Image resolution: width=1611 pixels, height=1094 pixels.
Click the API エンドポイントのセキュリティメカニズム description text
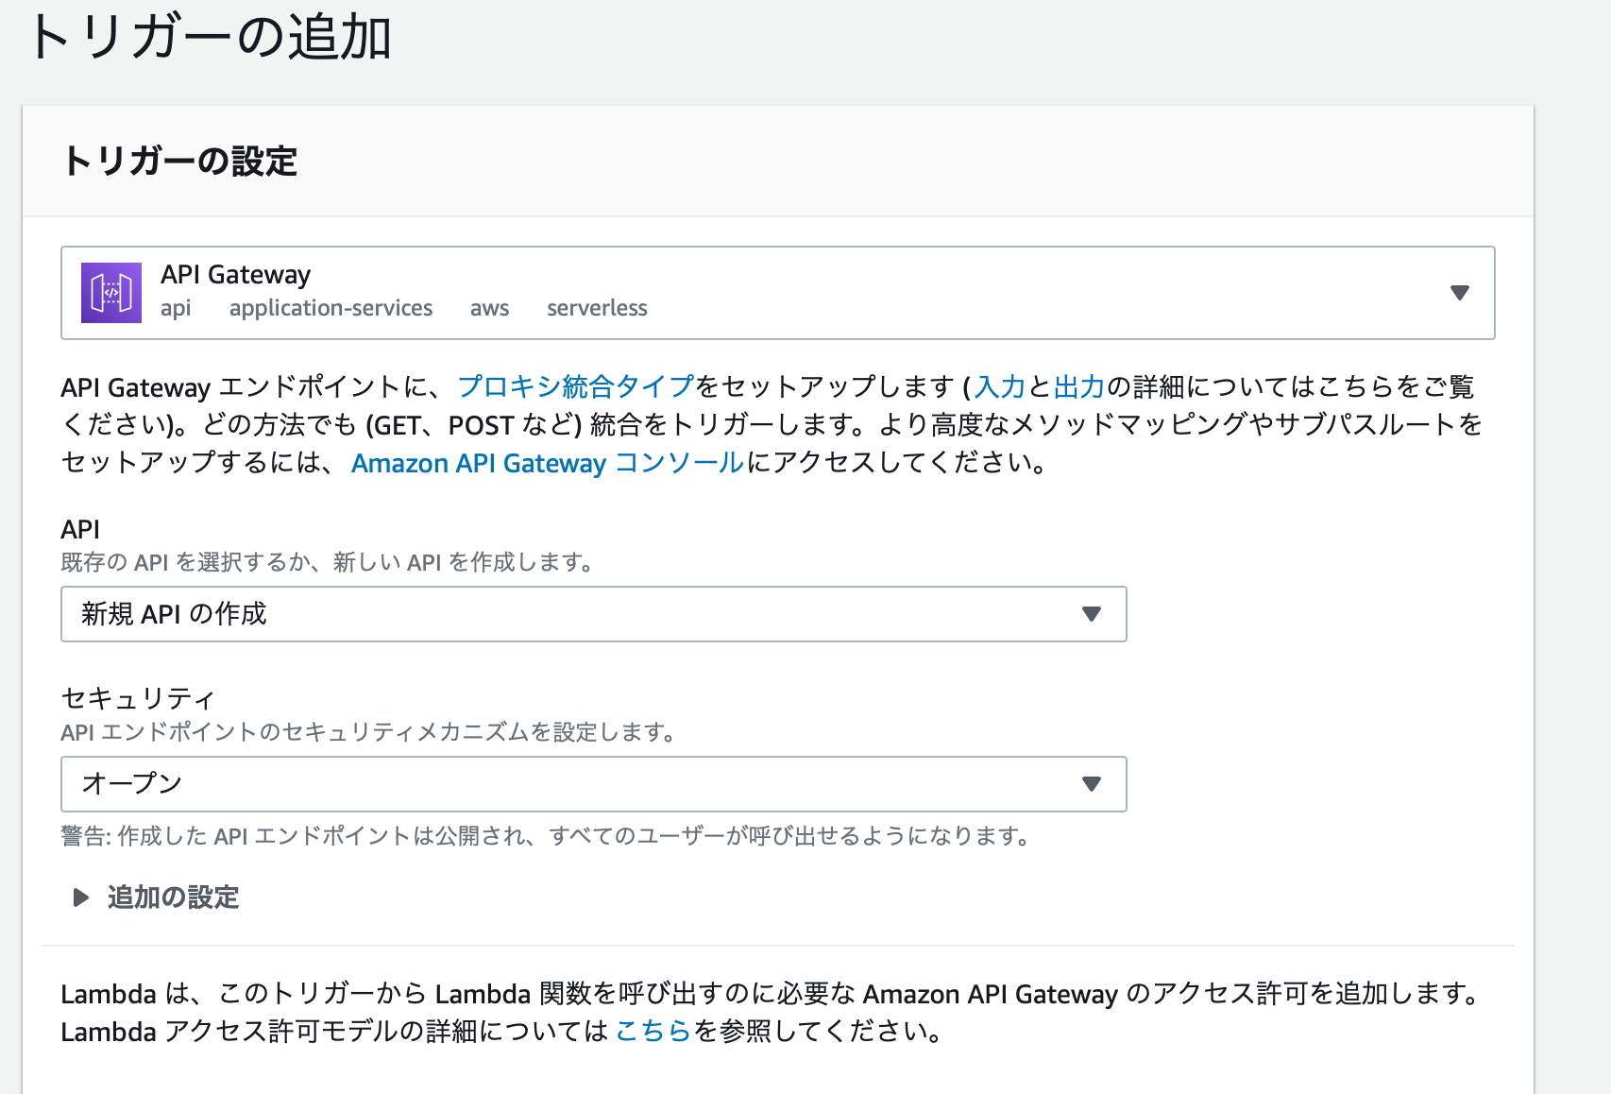coord(369,732)
